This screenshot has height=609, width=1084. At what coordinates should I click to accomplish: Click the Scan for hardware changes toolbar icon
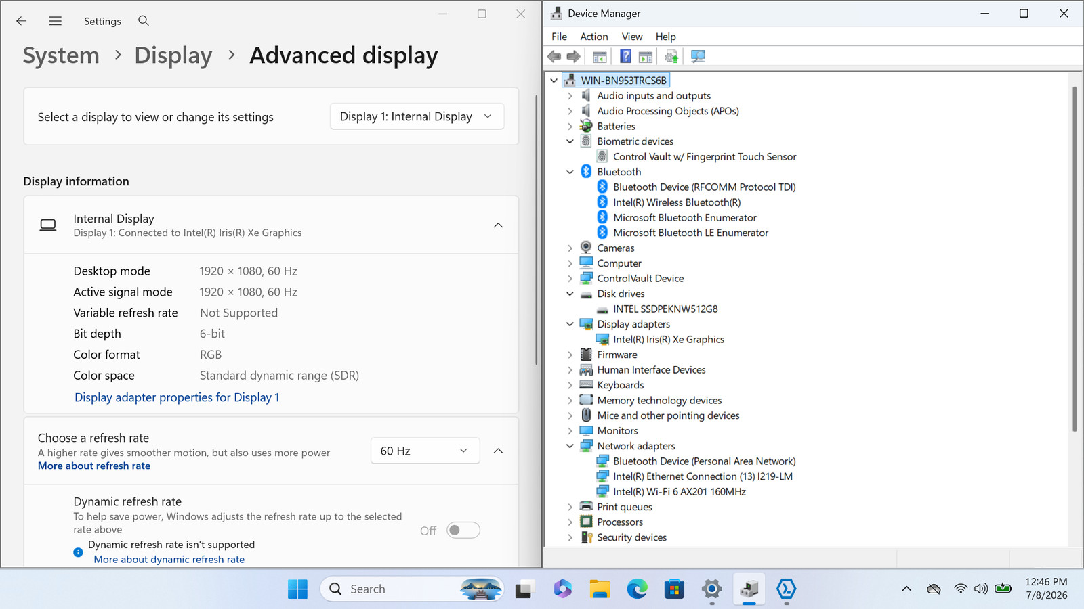pyautogui.click(x=698, y=57)
